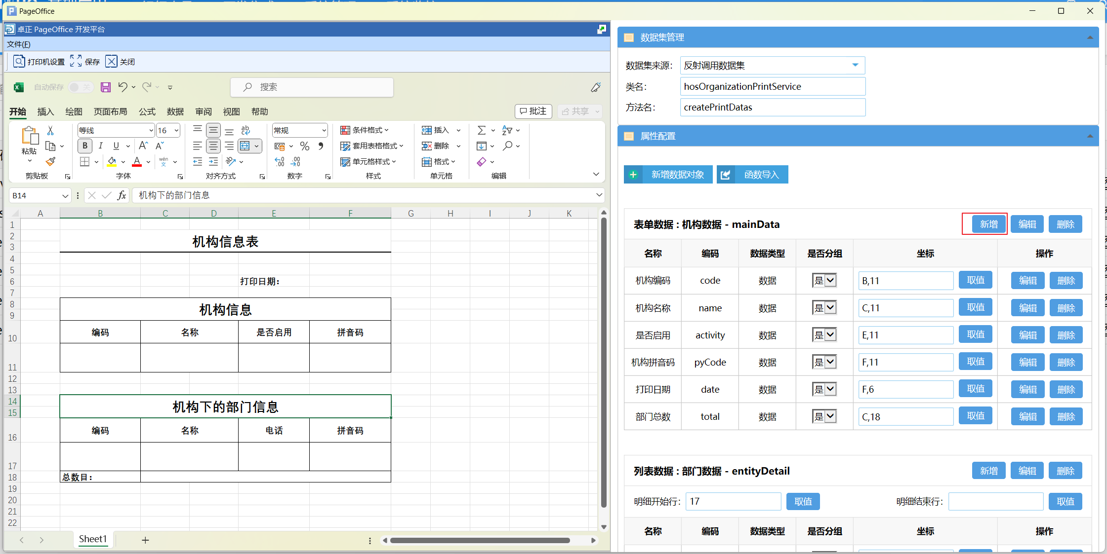Open the data source dropdown 反射调用数据集
This screenshot has width=1107, height=554.
pos(855,65)
